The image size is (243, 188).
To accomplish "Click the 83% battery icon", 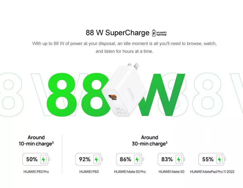I will coord(171,159).
